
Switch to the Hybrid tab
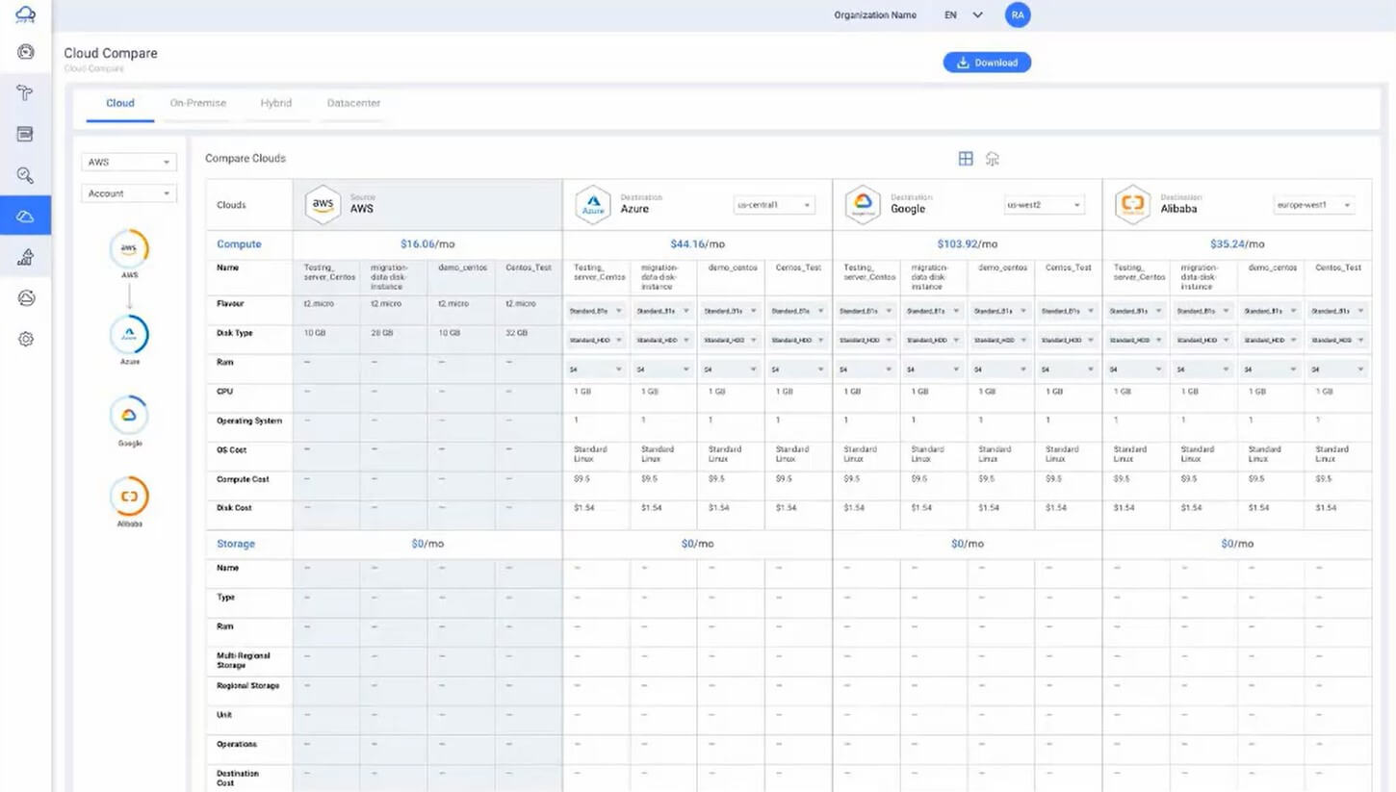(276, 103)
